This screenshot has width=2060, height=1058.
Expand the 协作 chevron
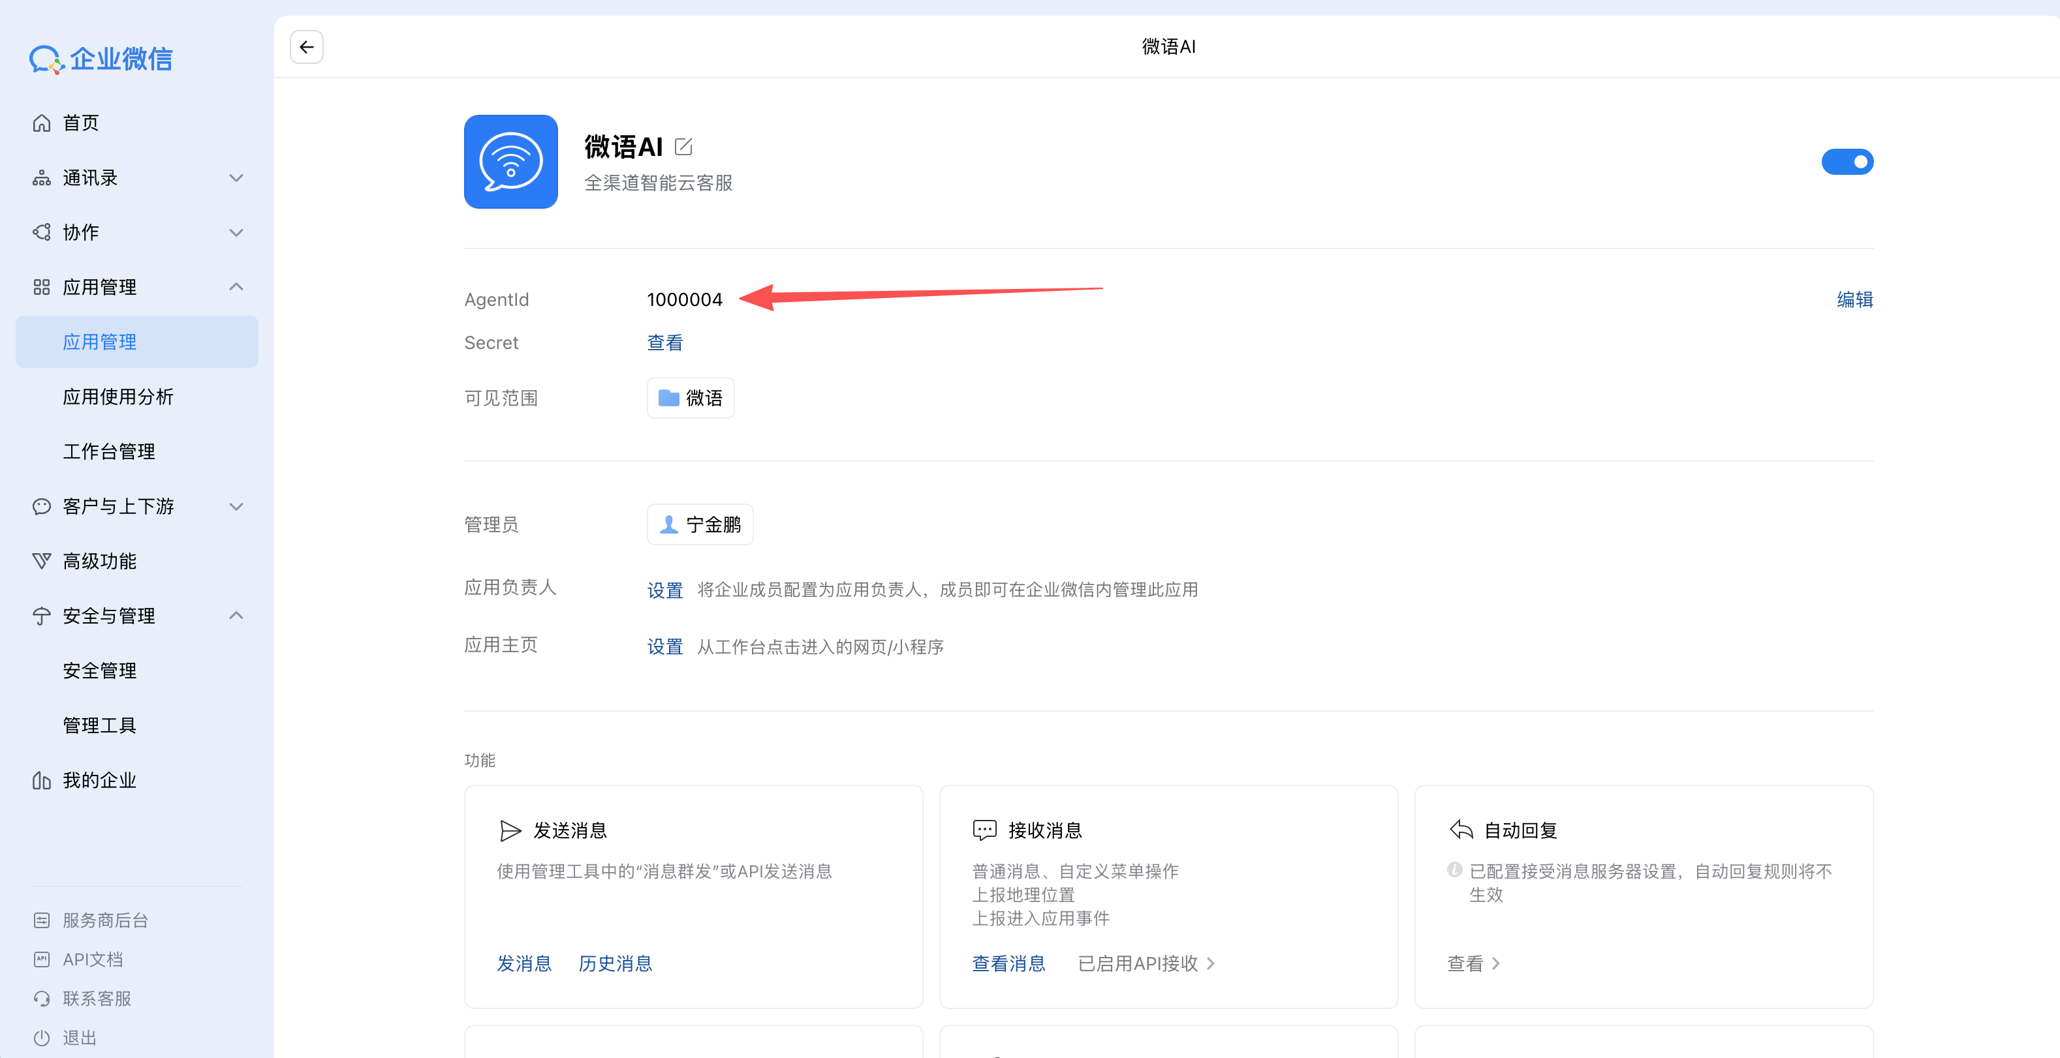[x=236, y=232]
